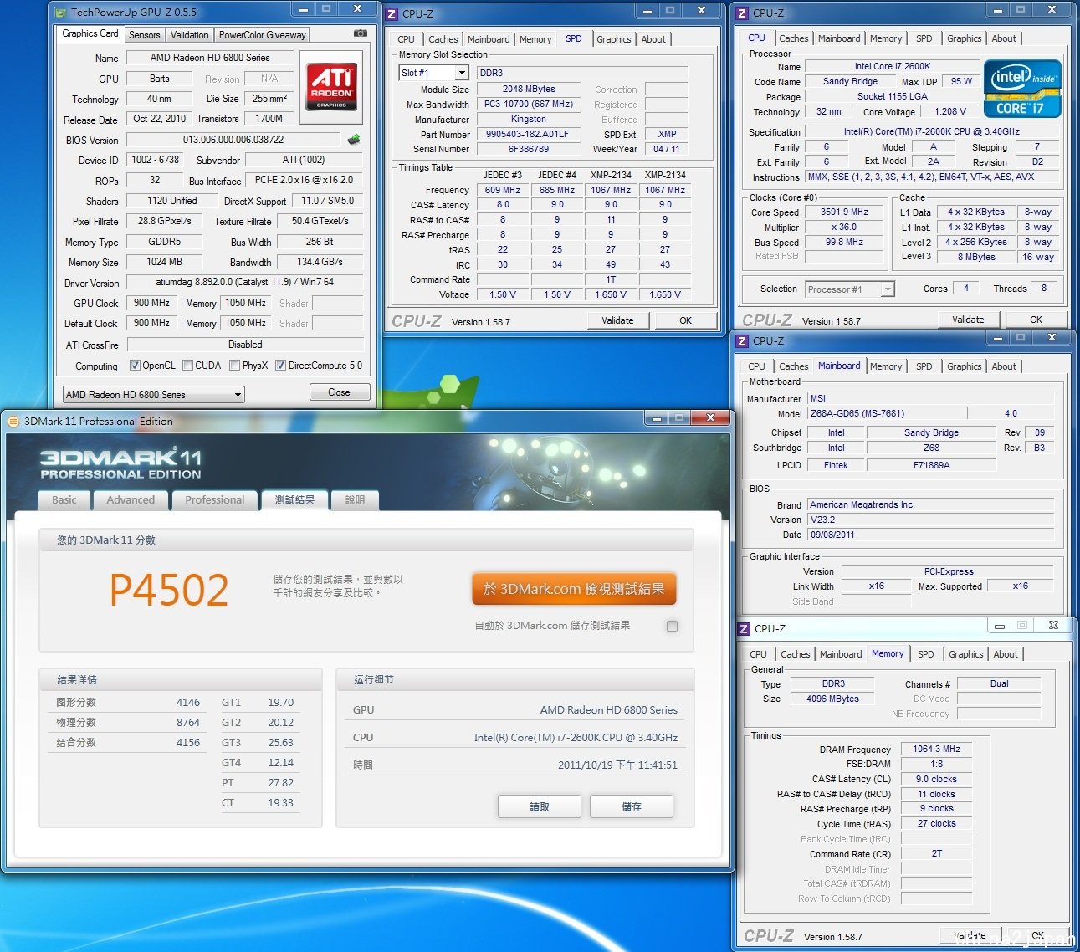This screenshot has height=952, width=1080.
Task: Toggle the CUDA checkbox
Action: click(188, 366)
